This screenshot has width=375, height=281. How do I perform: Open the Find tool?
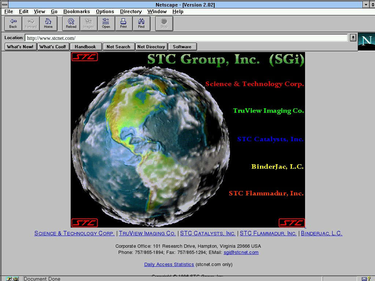click(x=141, y=23)
